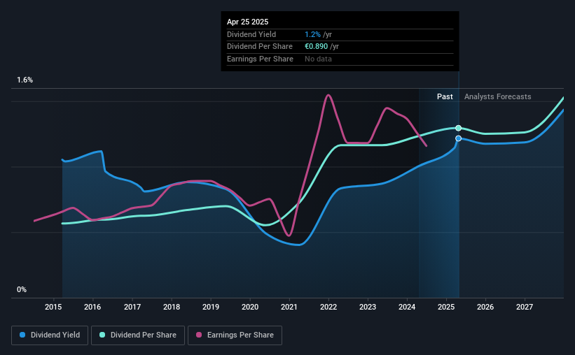This screenshot has width=575, height=355.
Task: Click the 1.2% dividend yield value
Action: point(312,34)
